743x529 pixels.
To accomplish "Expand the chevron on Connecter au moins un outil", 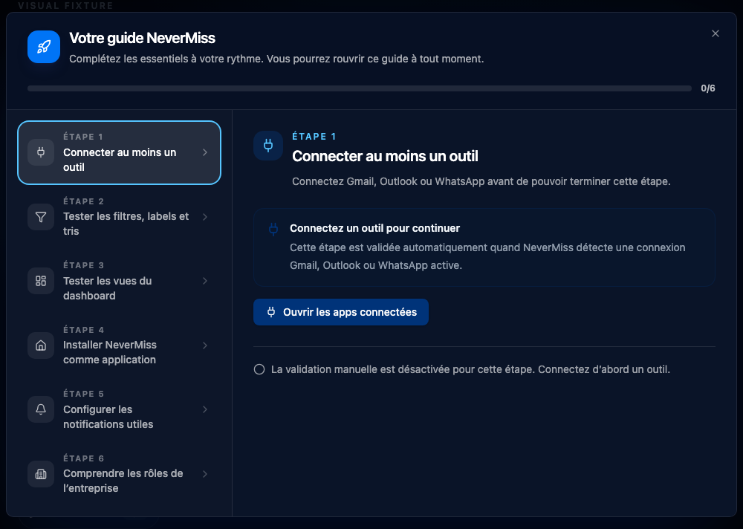I will 205,152.
